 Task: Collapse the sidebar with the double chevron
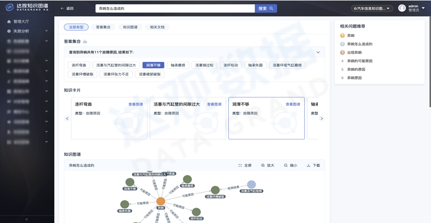pos(27,219)
